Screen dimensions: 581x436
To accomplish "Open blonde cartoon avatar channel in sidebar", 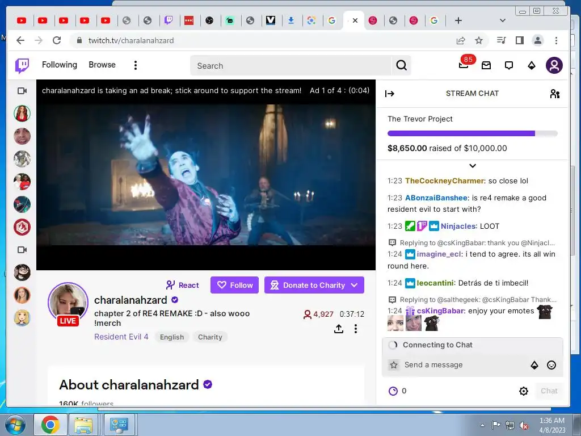I will pyautogui.click(x=22, y=318).
